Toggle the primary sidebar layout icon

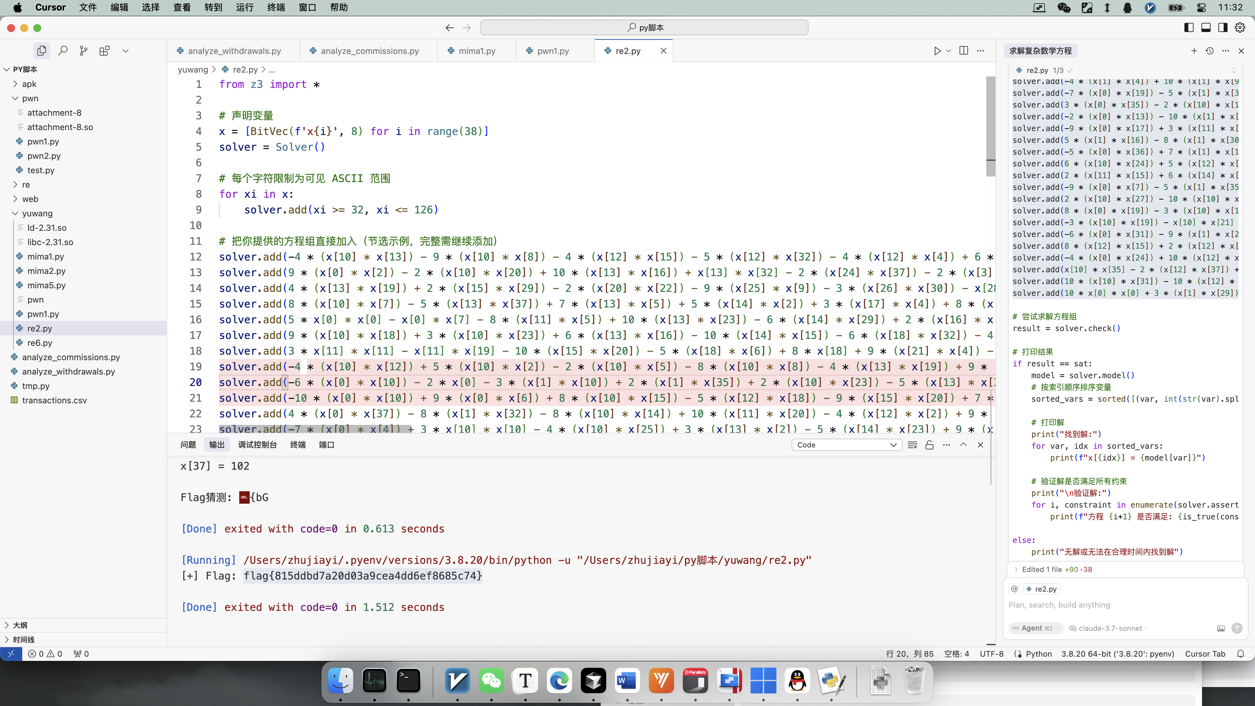pos(1189,28)
